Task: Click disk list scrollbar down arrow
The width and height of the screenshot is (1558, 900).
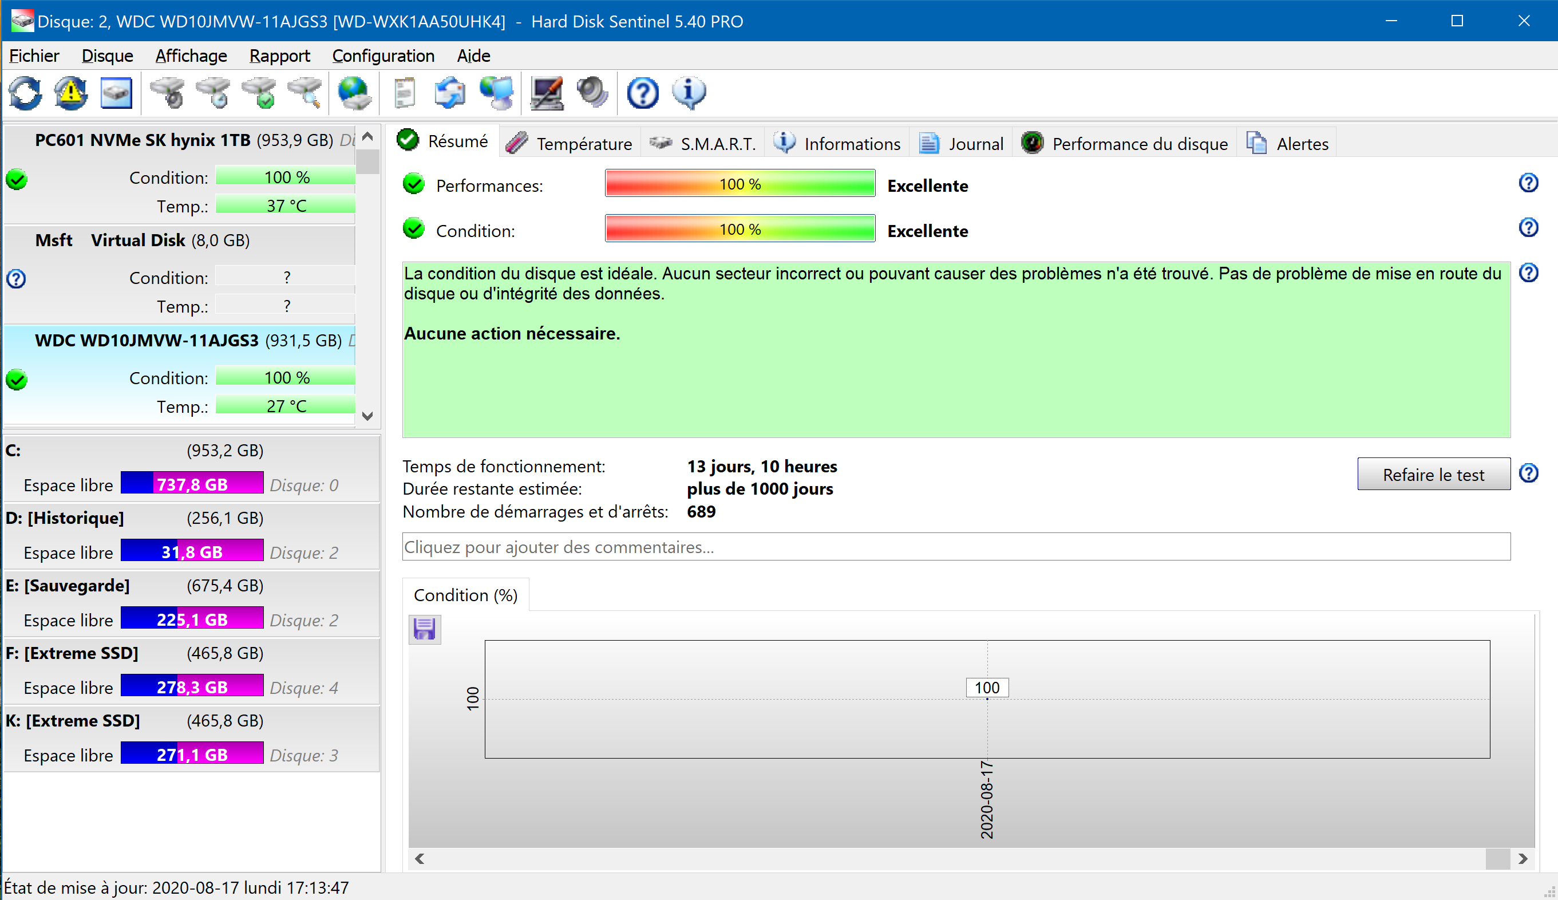Action: (367, 416)
